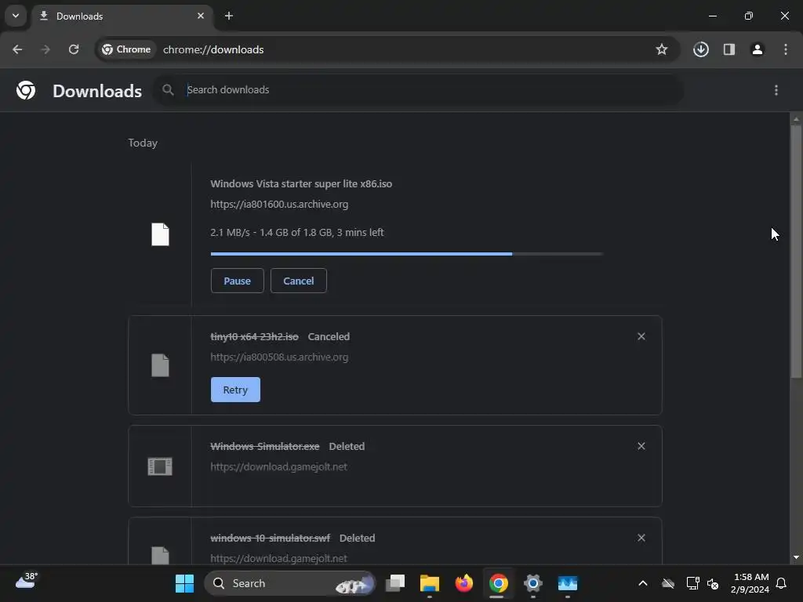
Task: Remove windows-10-simulator.swf from the list
Action: point(641,538)
